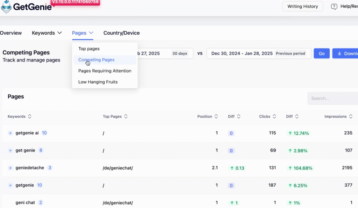Expand the getgenie row with plus icon

point(10,185)
